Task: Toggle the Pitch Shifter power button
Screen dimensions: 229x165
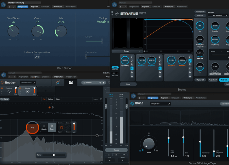Action: pyautogui.click(x=3, y=5)
